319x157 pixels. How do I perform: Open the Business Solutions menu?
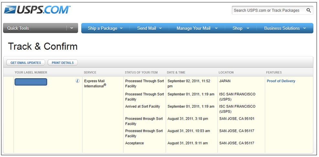(x=282, y=28)
